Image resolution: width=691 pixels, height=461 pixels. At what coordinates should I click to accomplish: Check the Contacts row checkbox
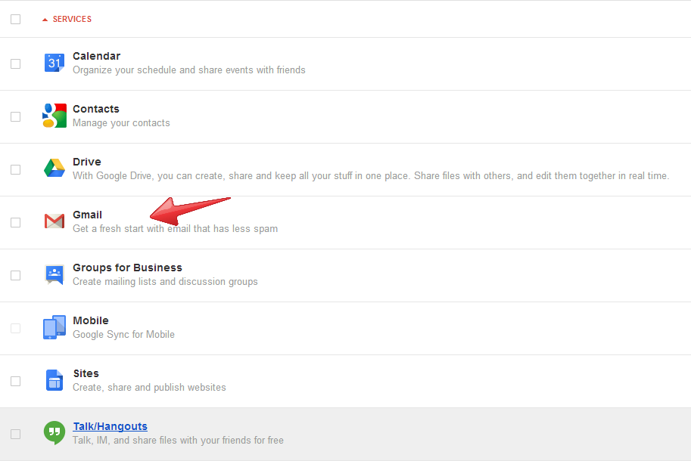[15, 116]
